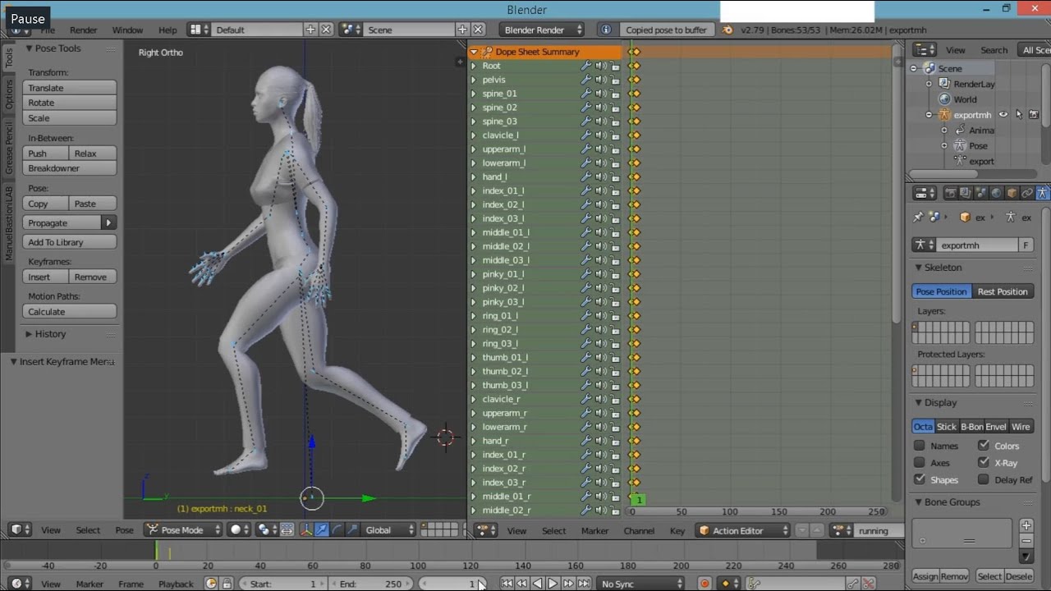Open the Constraints chain-link tab
Image resolution: width=1051 pixels, height=591 pixels.
click(1027, 194)
